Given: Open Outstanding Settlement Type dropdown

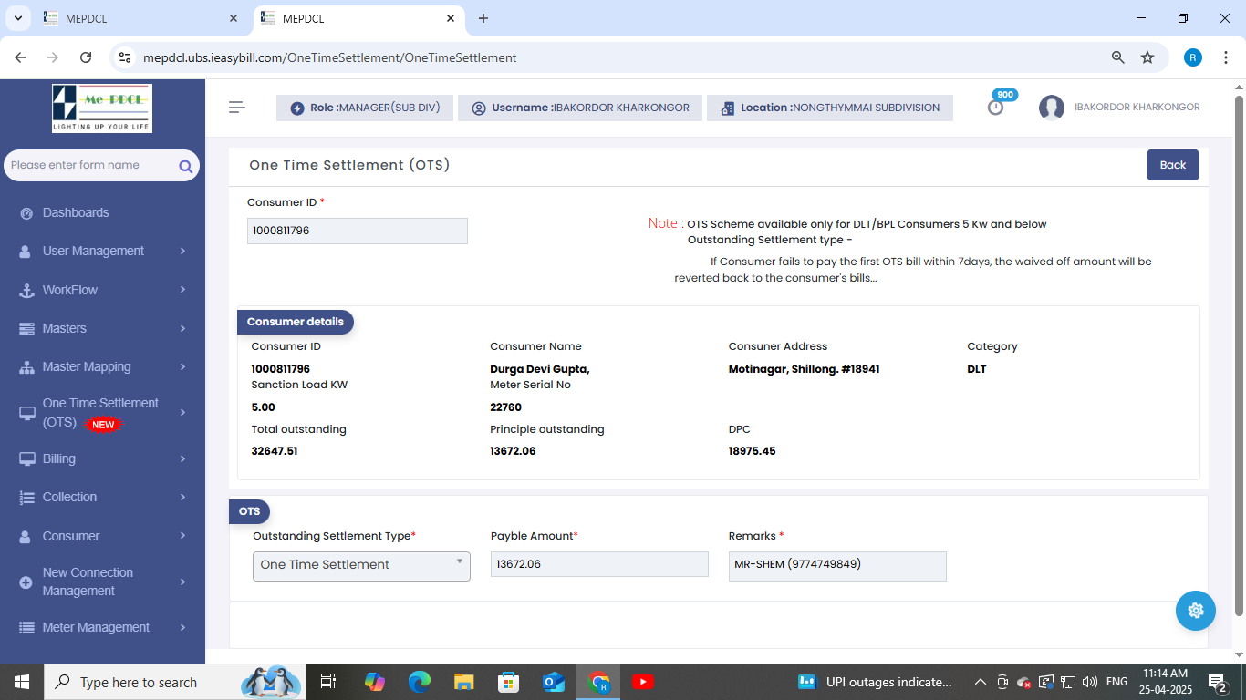Looking at the screenshot, I should coord(361,565).
